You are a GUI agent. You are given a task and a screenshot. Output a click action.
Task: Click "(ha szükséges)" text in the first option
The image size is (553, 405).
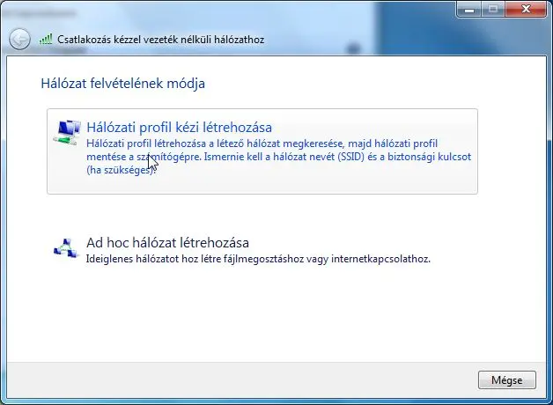pos(122,170)
